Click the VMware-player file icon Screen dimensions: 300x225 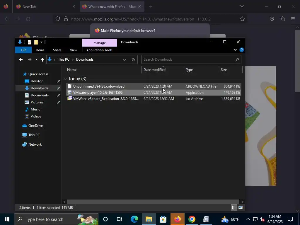point(70,92)
